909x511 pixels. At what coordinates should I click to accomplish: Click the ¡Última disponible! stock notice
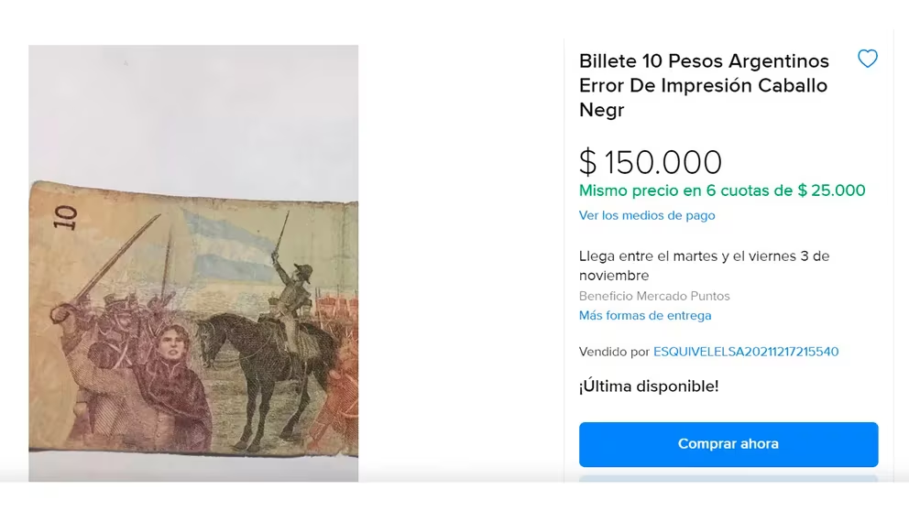[x=648, y=386]
